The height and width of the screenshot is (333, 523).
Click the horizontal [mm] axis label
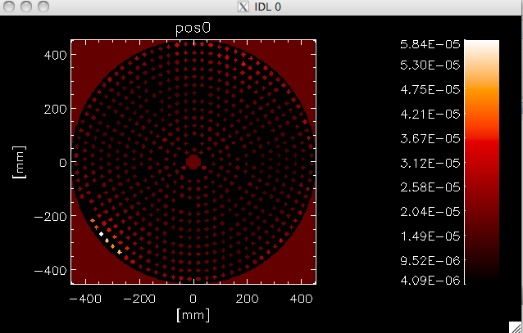193,315
